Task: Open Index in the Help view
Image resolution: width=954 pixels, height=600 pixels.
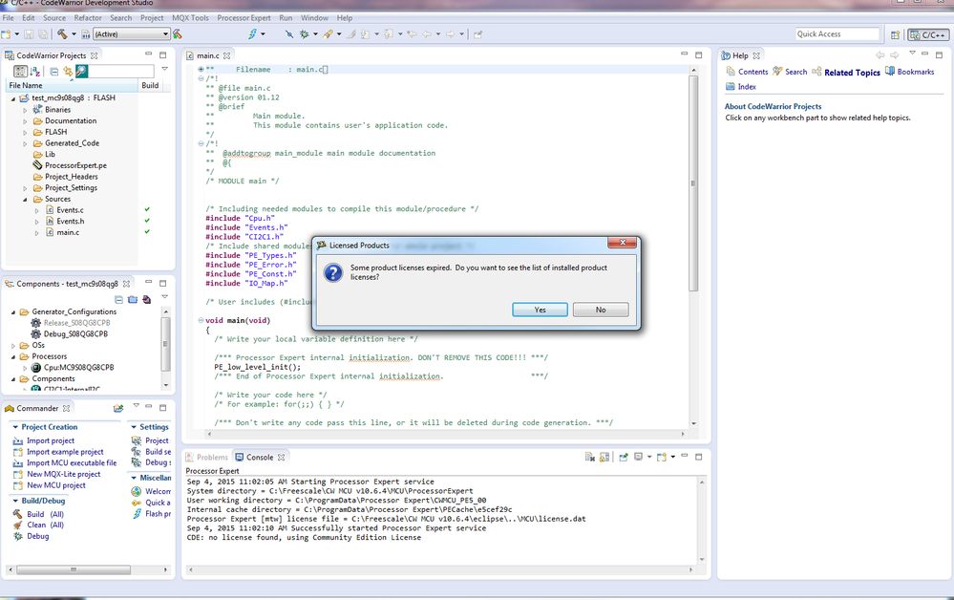Action: click(x=747, y=87)
